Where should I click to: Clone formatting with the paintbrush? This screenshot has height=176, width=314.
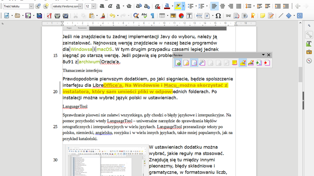pos(103,15)
